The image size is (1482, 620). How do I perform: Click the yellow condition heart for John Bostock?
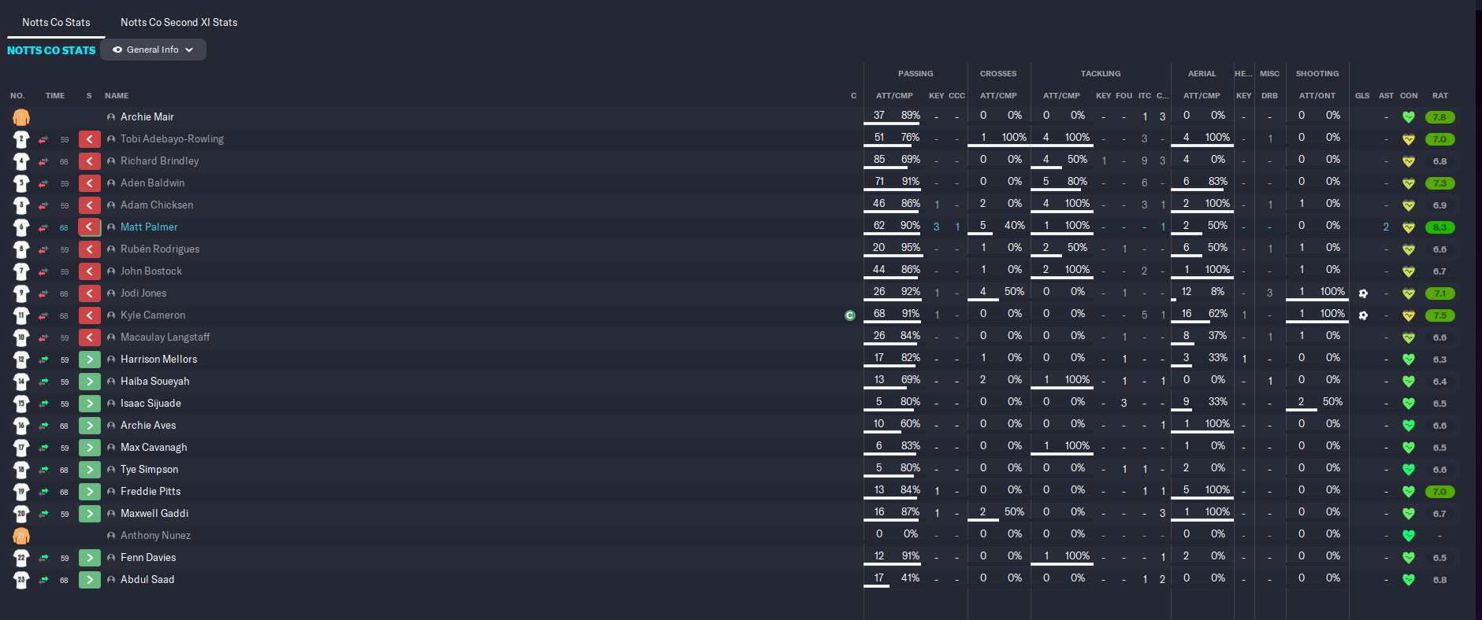[1409, 271]
